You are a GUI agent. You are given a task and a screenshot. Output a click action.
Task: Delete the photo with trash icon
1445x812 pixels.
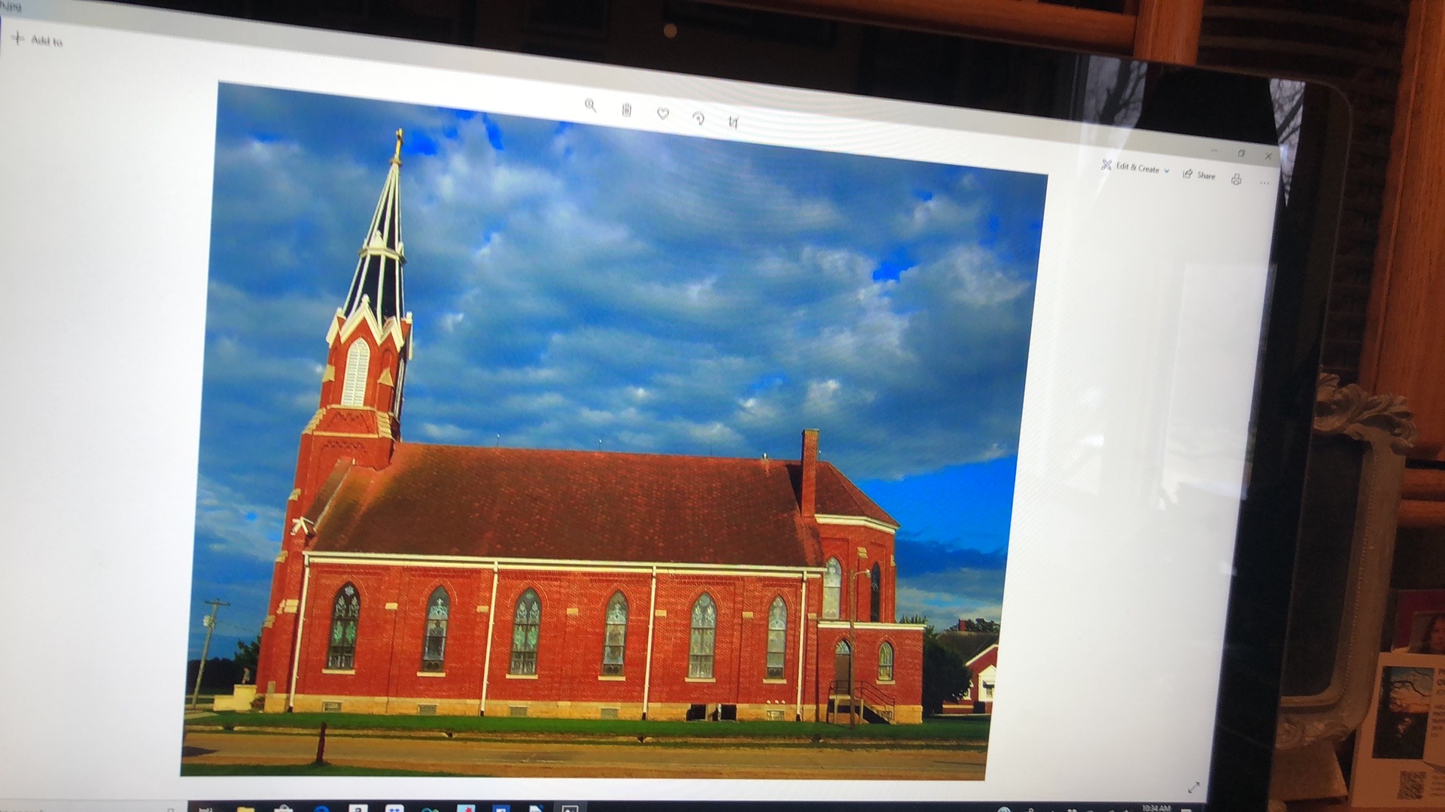(x=627, y=111)
